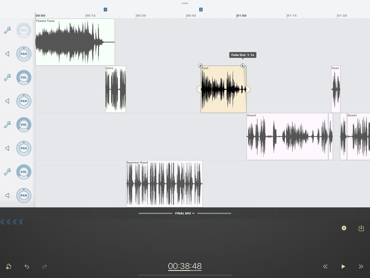The height and width of the screenshot is (278, 370).
Task: Open the Theme Tune track settings wrench
Action: (7, 30)
